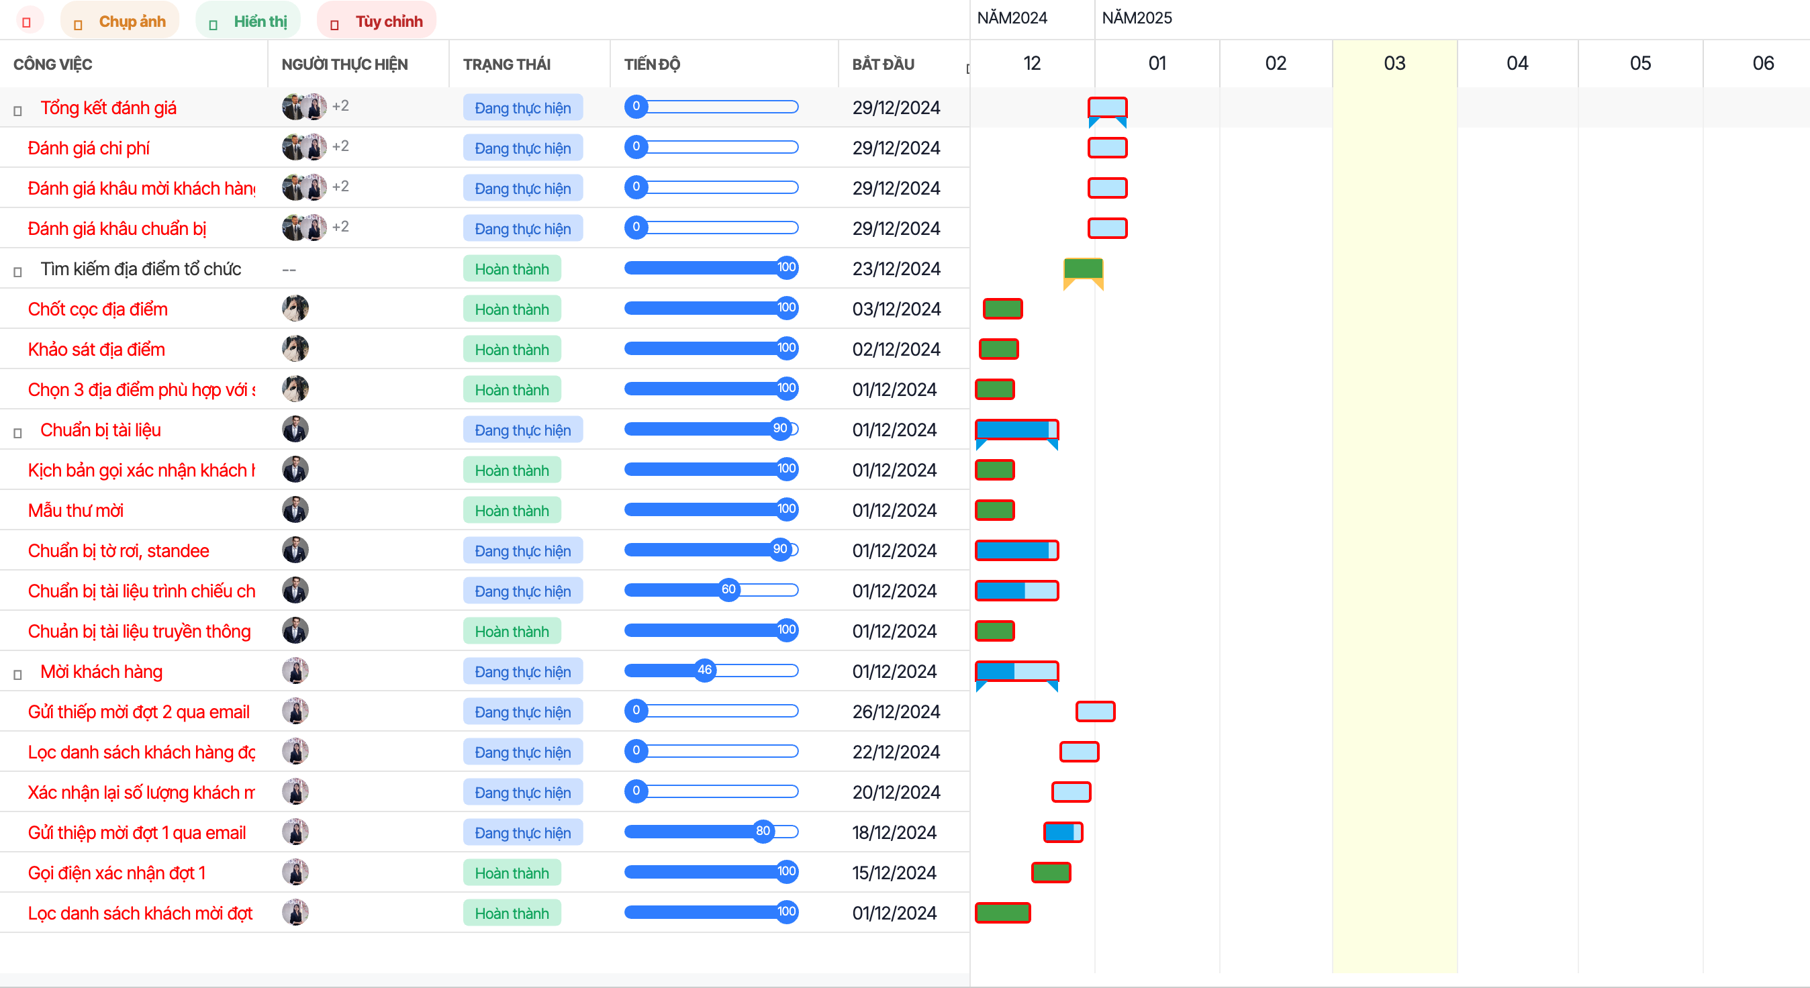The height and width of the screenshot is (988, 1810).
Task: Collapse the Tổng kết đánh giá group
Action: coord(18,109)
